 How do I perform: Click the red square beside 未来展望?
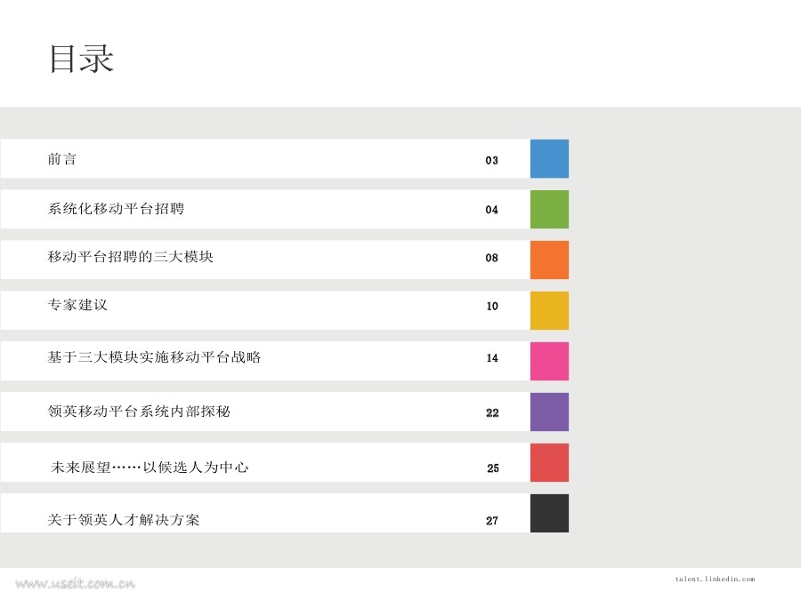[549, 462]
